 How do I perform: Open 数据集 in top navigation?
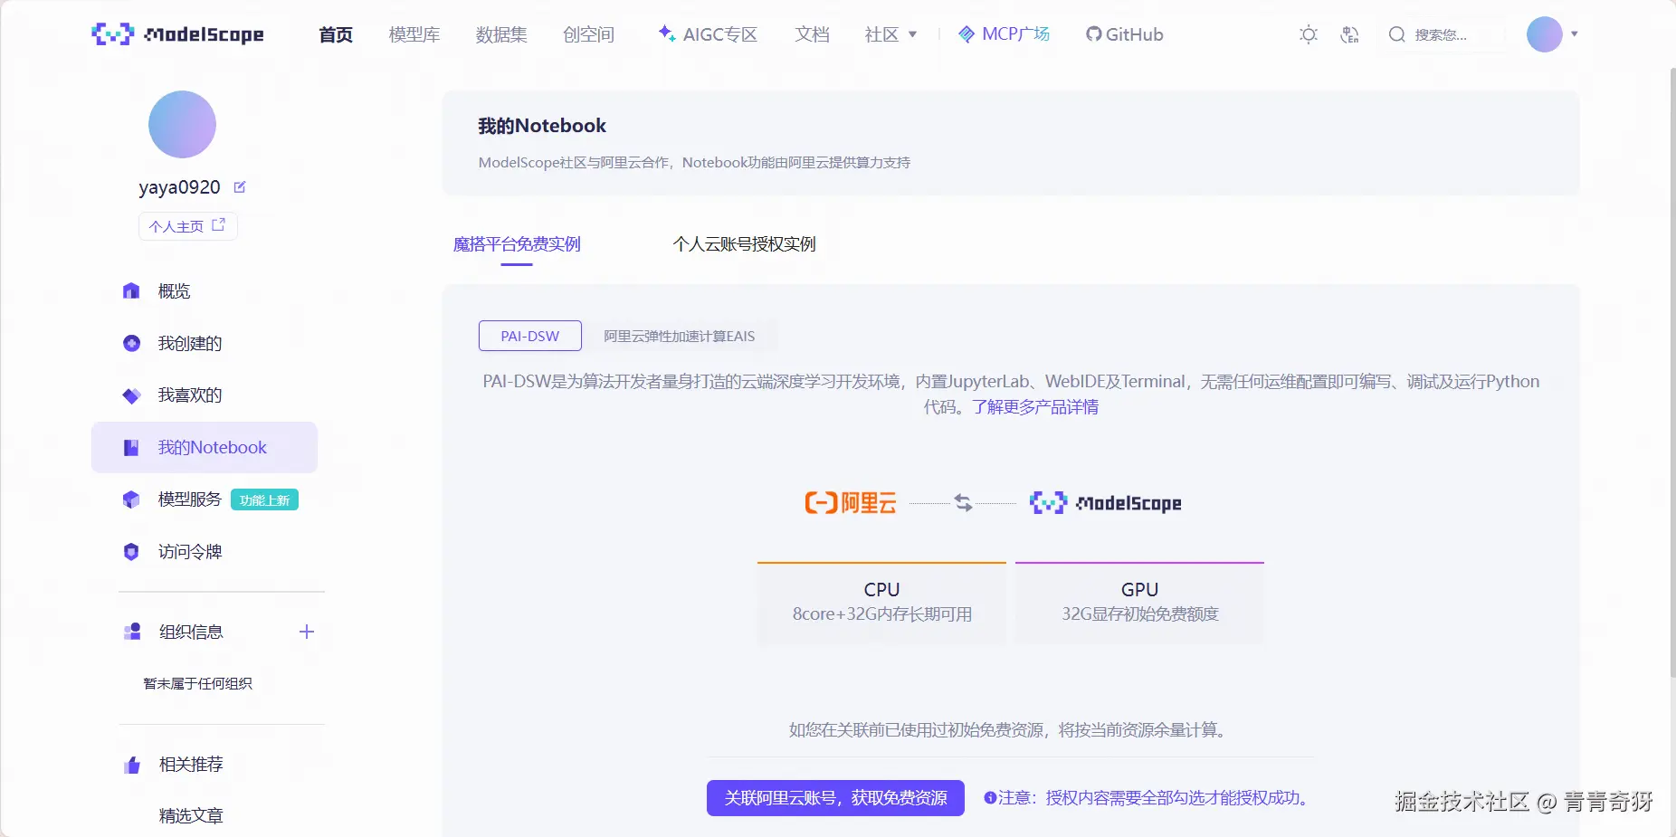(501, 34)
